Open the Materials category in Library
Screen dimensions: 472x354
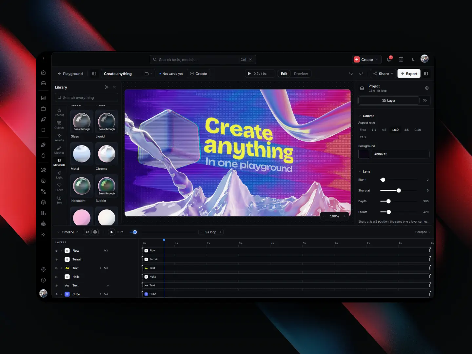59,162
